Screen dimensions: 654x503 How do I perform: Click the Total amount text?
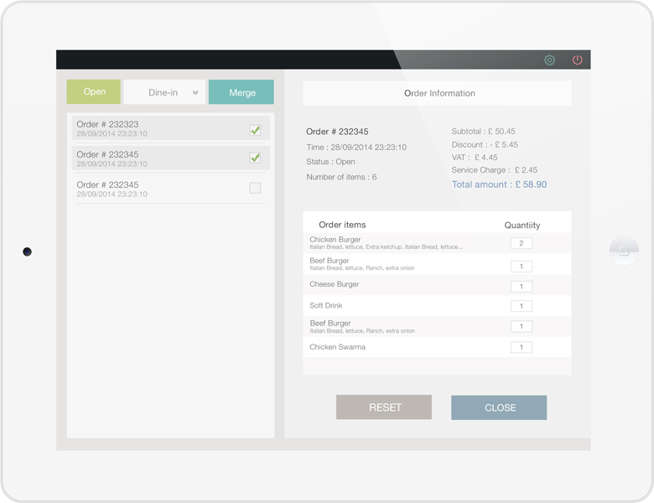click(499, 184)
